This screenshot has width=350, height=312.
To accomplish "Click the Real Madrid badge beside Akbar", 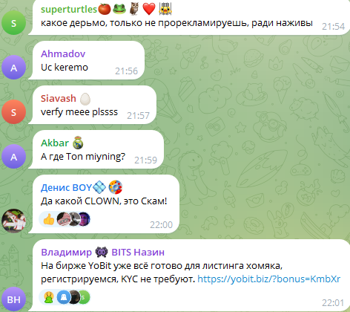I will pyautogui.click(x=78, y=143).
